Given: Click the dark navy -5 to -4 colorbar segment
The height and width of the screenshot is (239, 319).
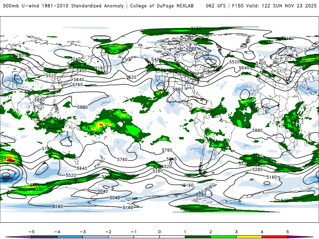Looking at the screenshot, I should point(44,237).
